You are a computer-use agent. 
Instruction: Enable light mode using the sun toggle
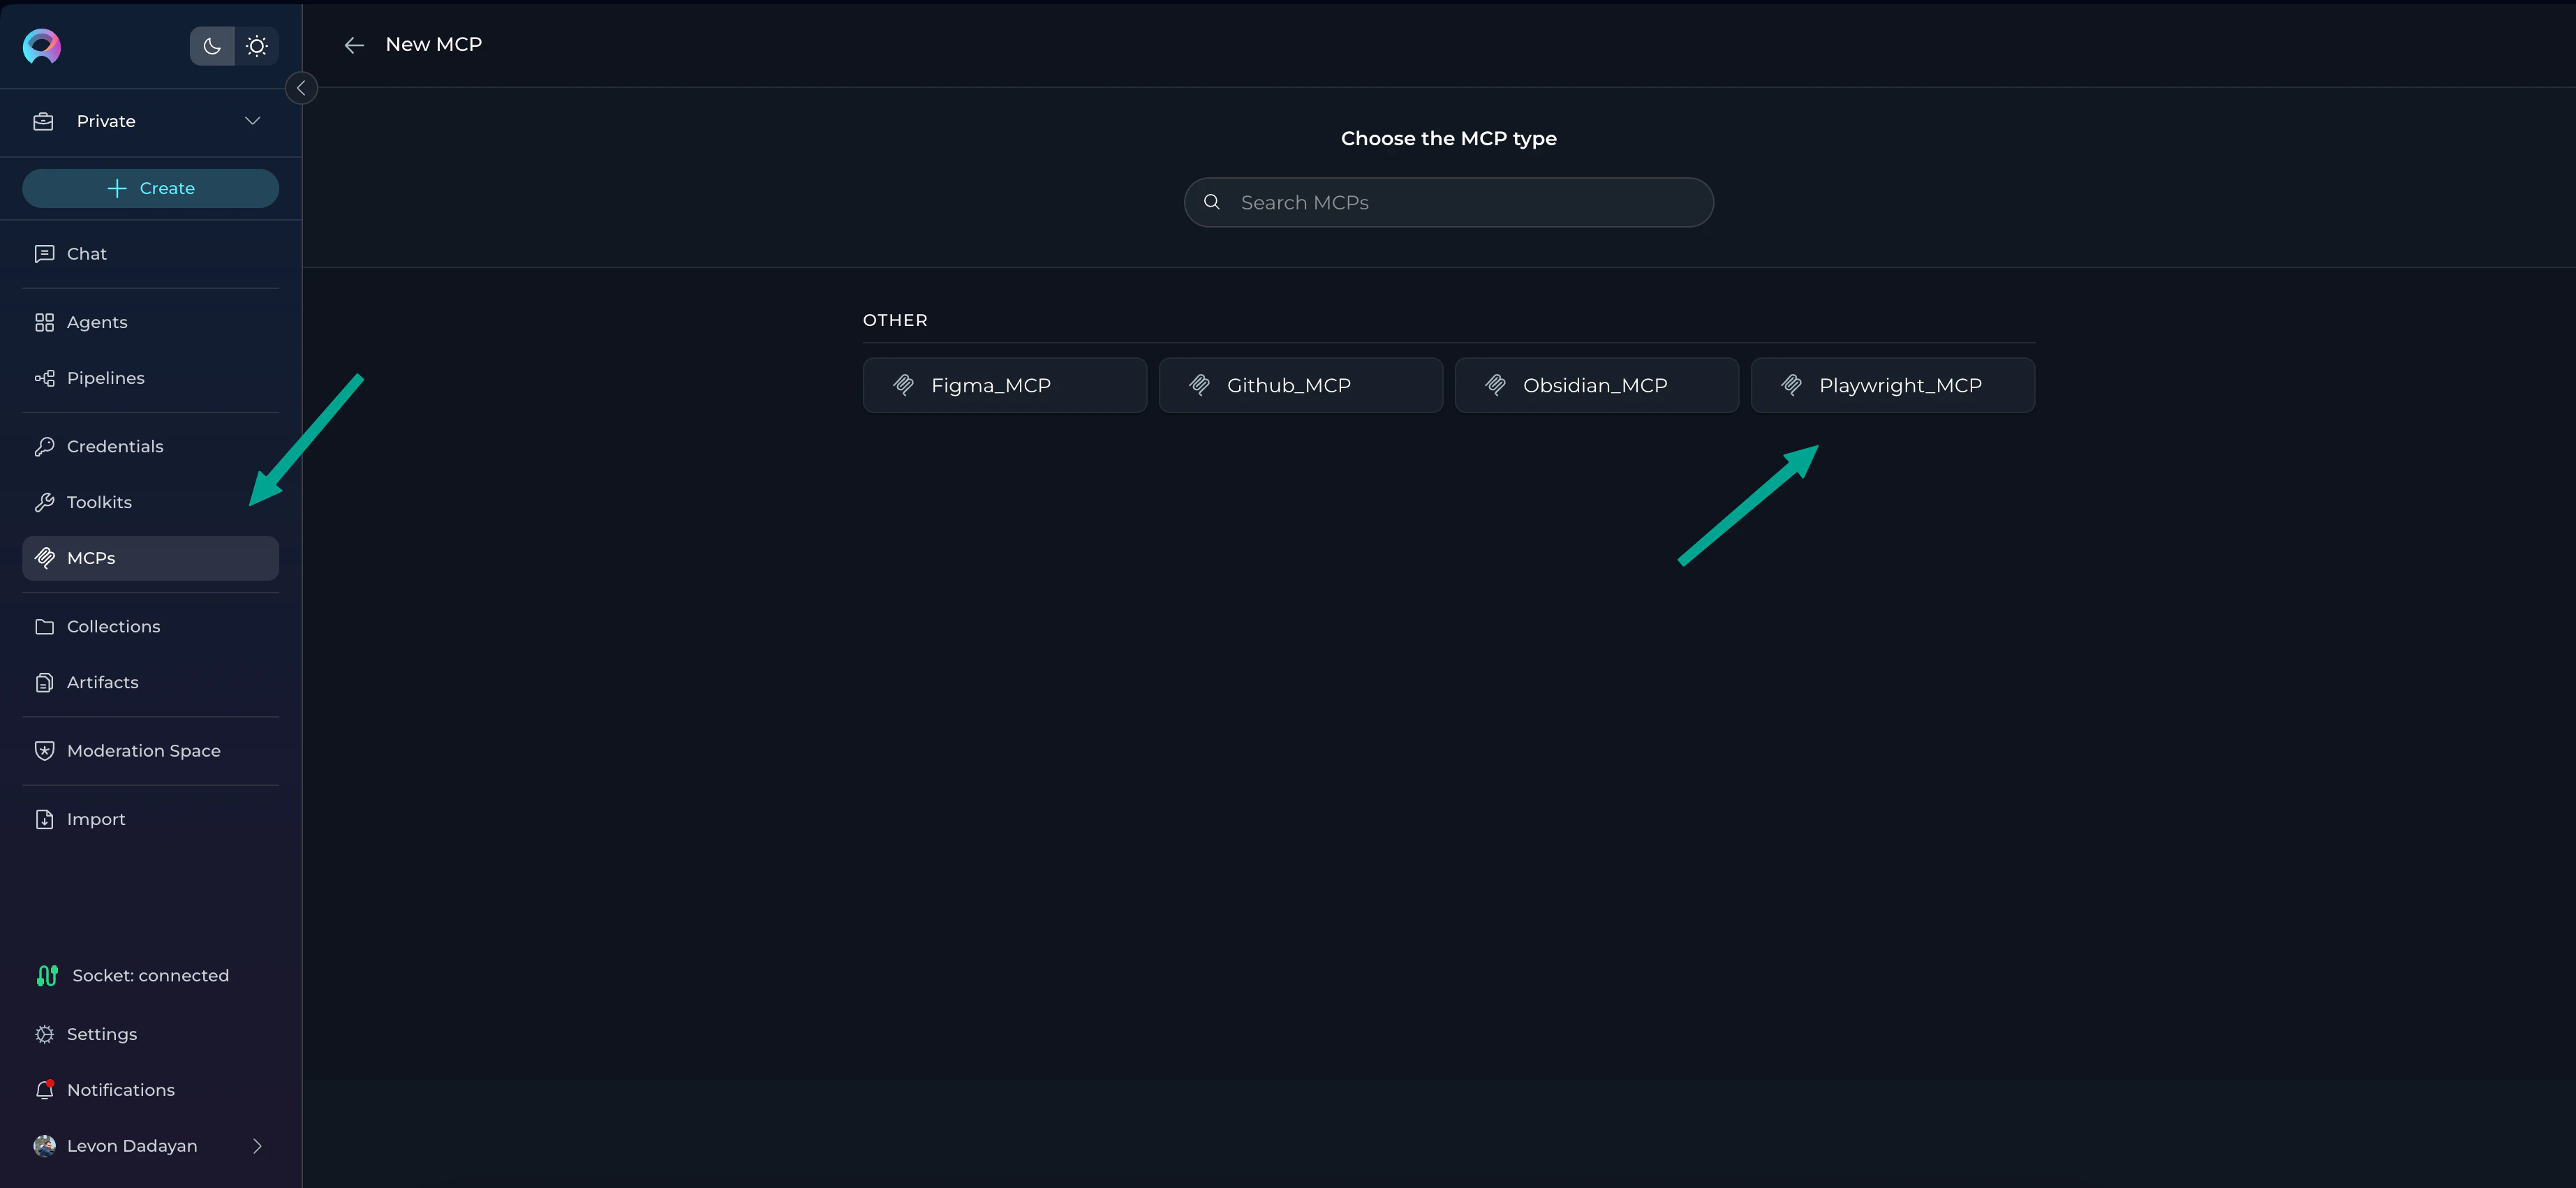(257, 45)
